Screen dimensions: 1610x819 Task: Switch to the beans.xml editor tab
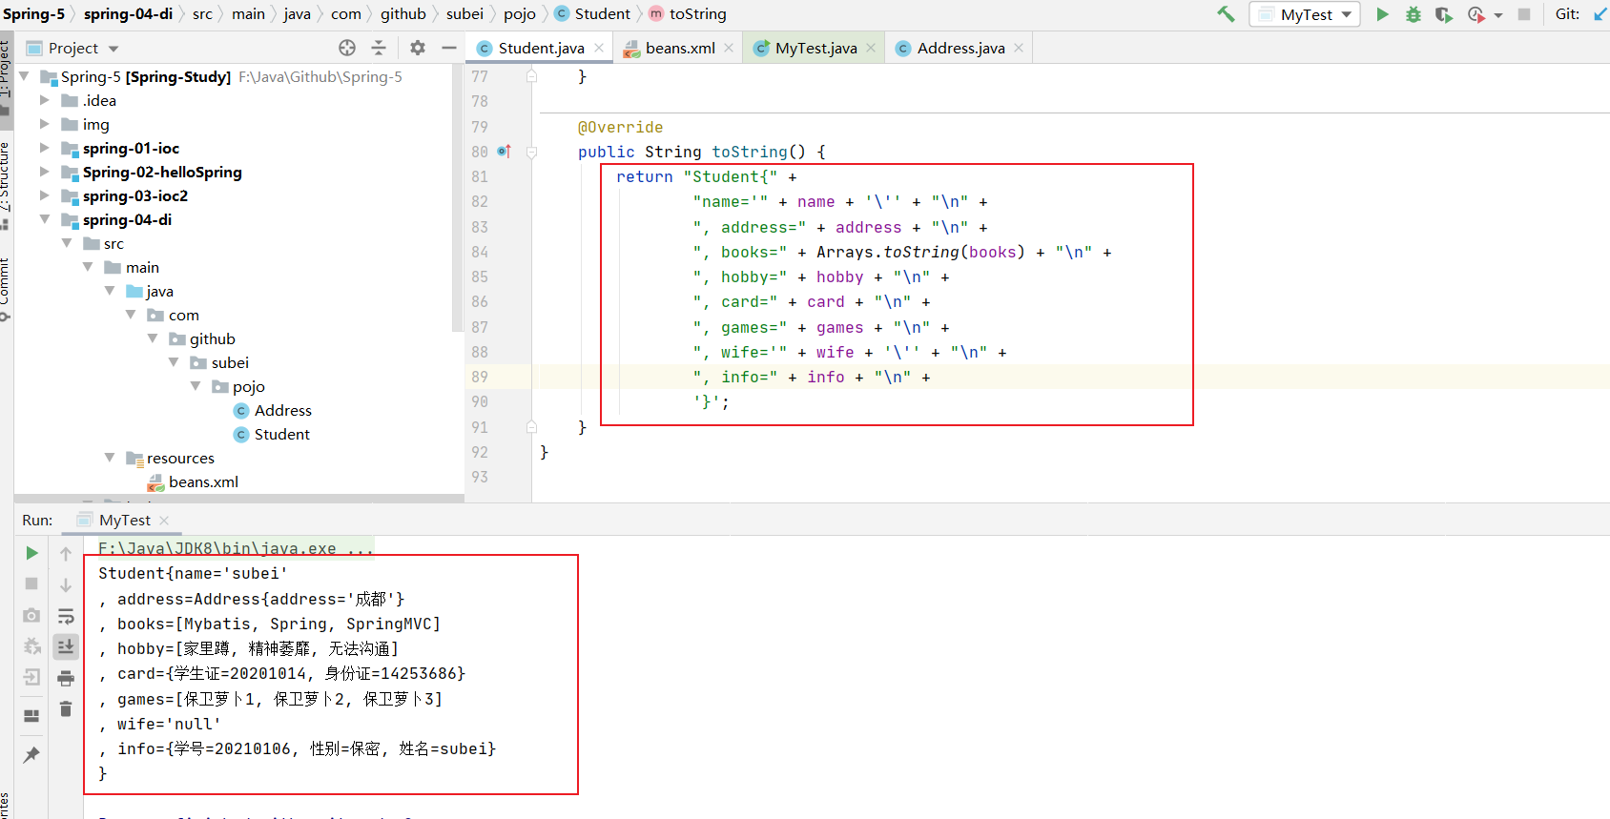pos(679,48)
